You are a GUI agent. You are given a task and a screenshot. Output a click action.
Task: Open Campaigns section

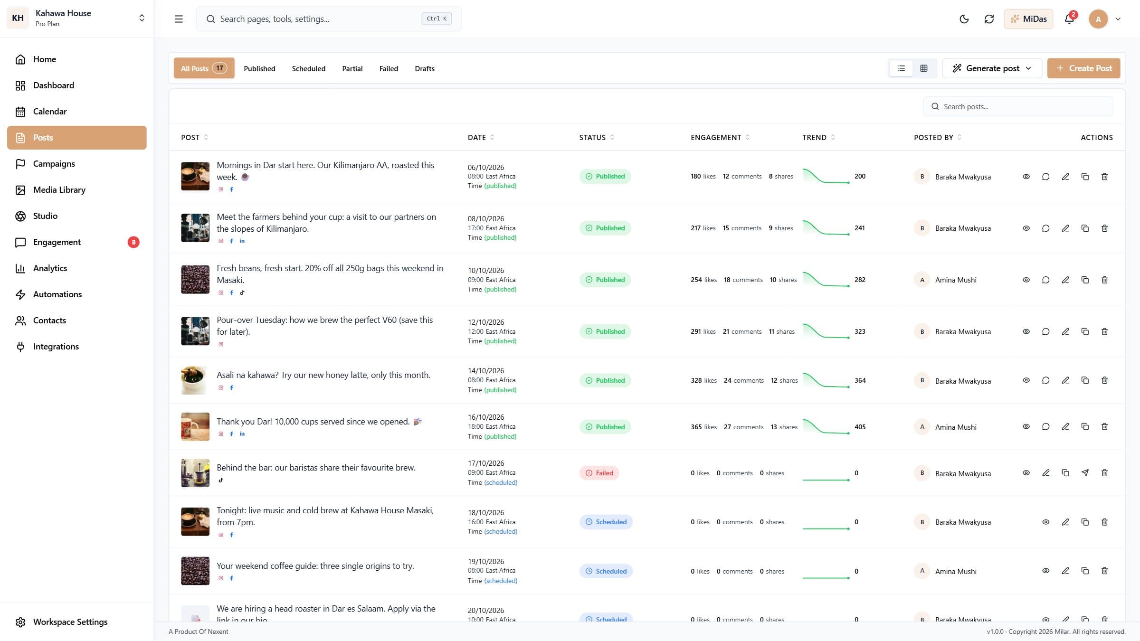76,164
